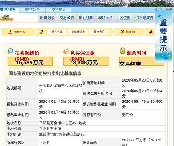Screen dimensions: 174x146
Task: Select step 3 限时竞价
Action: [x=129, y=32]
